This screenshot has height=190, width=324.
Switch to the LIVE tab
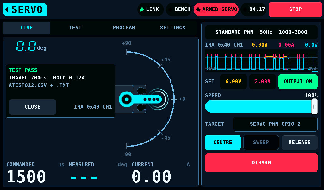[x=27, y=28]
